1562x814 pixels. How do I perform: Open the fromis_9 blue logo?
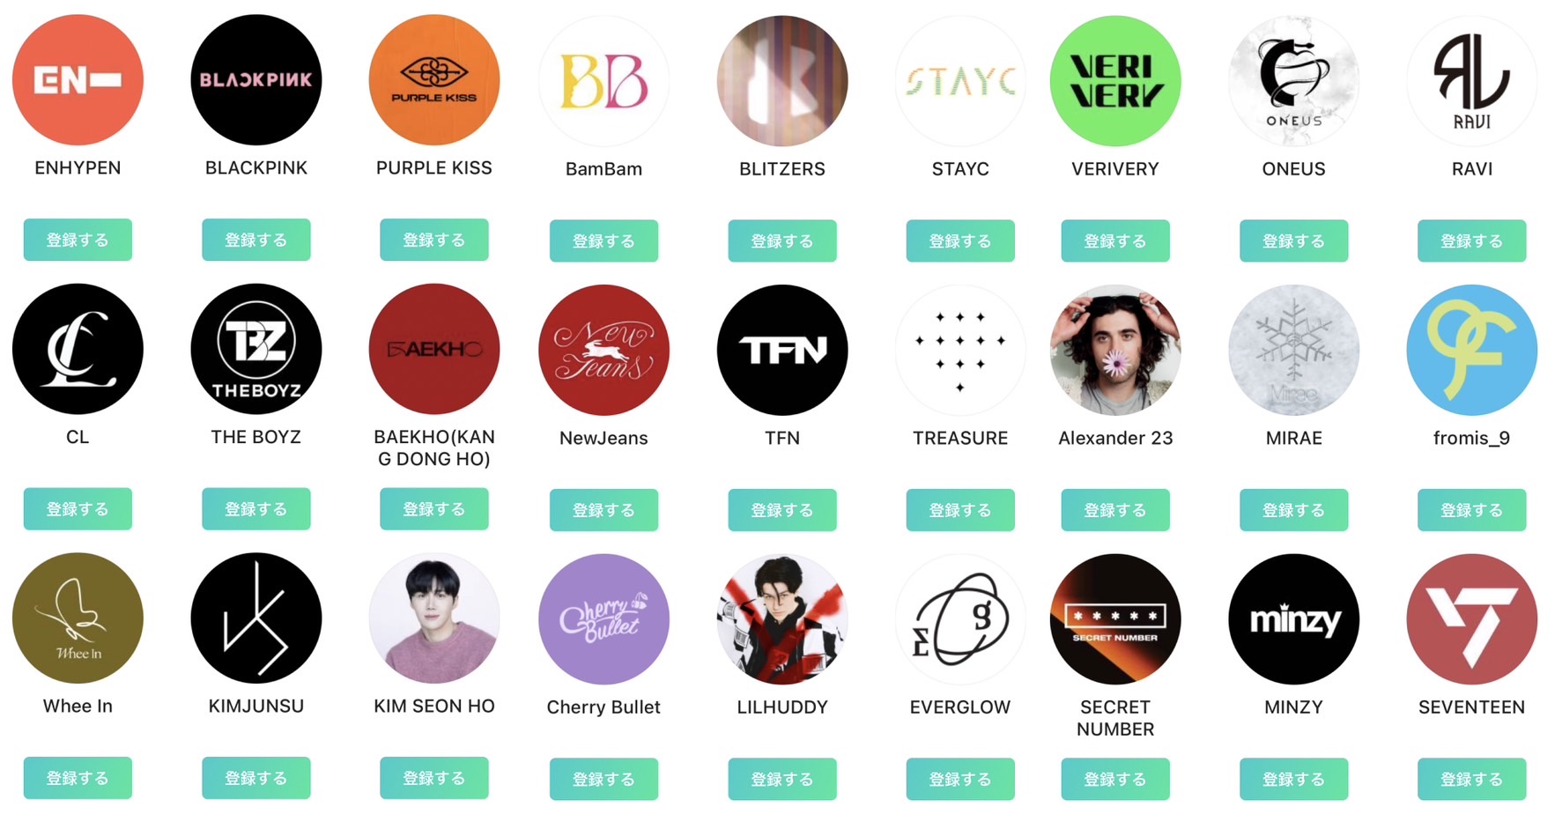click(x=1471, y=350)
